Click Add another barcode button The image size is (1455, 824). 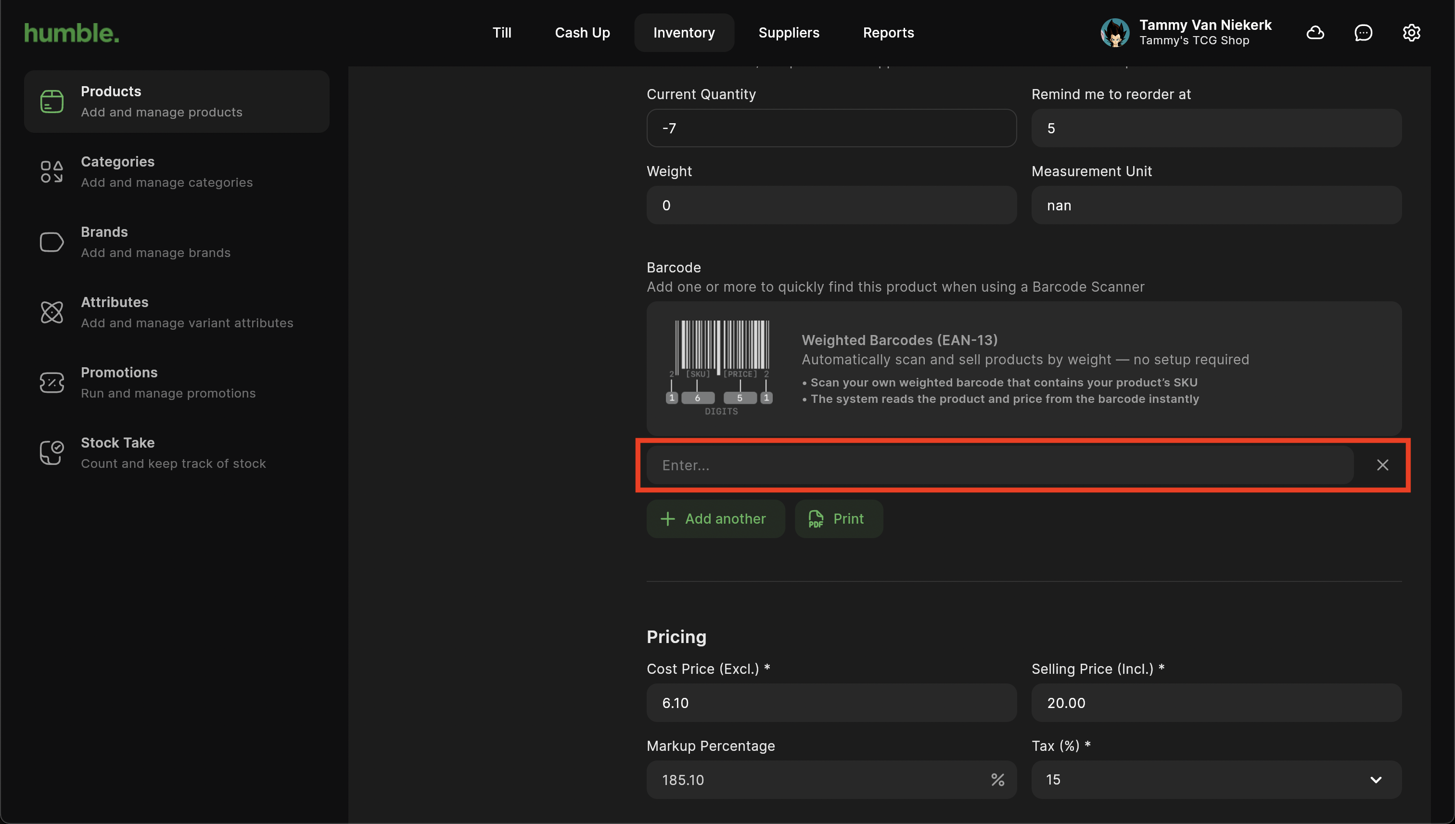coord(715,519)
